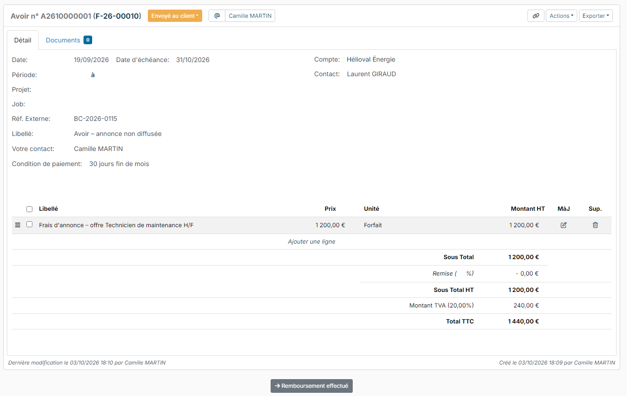Click the Camille MARTIN button in header
The width and height of the screenshot is (627, 396).
[x=250, y=16]
